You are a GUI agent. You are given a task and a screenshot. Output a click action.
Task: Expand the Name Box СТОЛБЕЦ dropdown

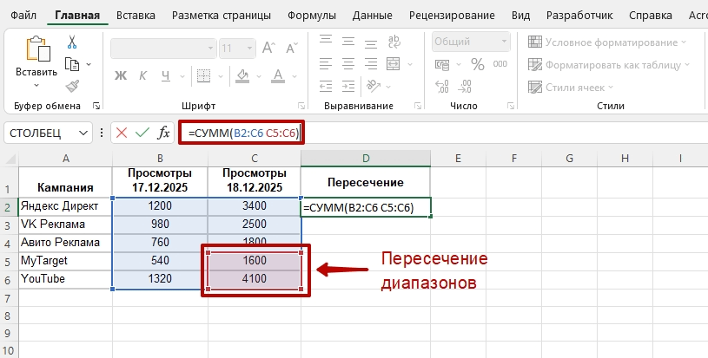click(x=83, y=133)
